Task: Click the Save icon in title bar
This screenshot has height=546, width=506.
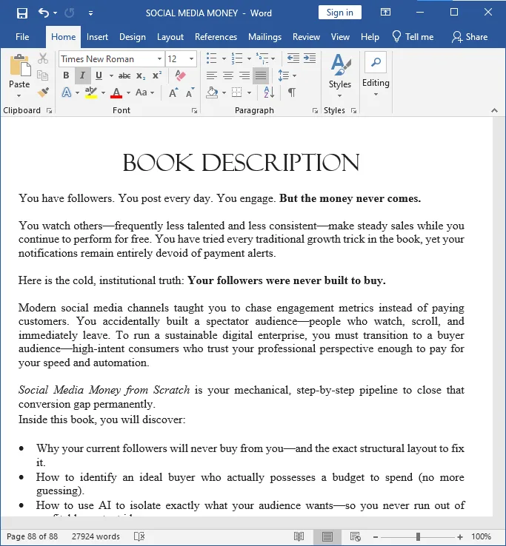Action: (22, 13)
